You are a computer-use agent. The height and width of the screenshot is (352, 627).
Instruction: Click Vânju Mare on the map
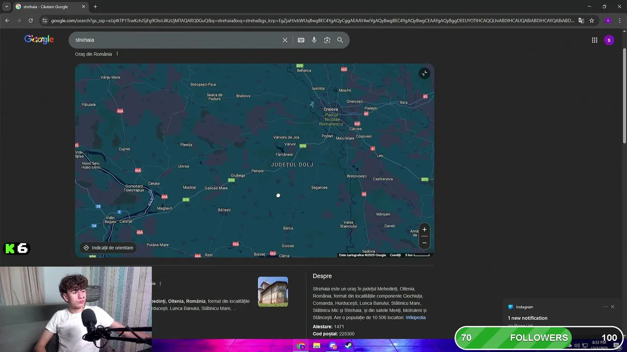(110, 77)
